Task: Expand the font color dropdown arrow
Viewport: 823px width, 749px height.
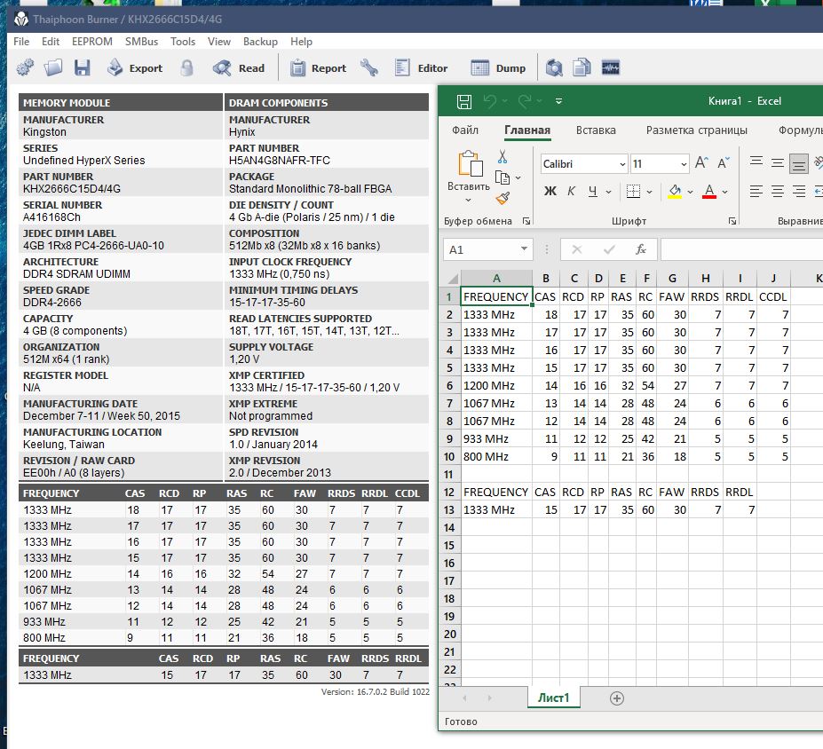Action: pos(724,192)
